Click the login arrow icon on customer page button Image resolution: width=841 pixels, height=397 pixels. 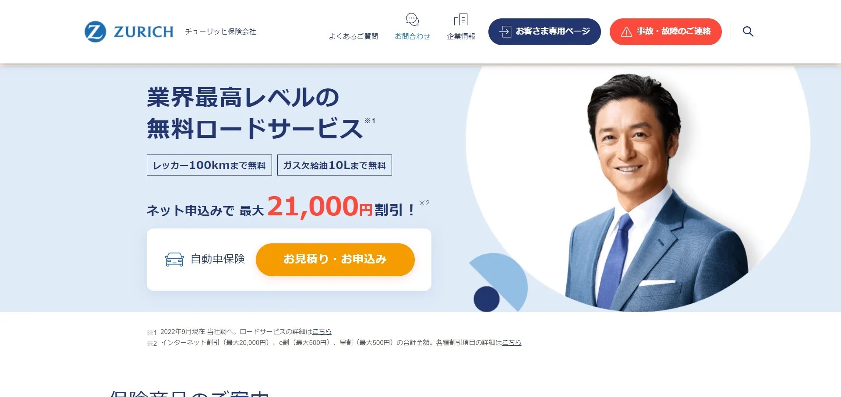505,32
